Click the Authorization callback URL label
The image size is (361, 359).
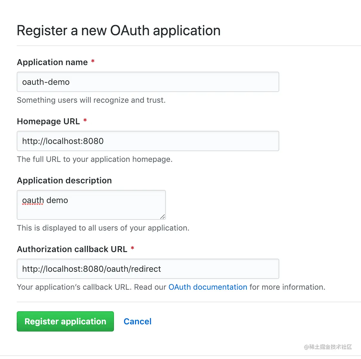click(x=72, y=249)
